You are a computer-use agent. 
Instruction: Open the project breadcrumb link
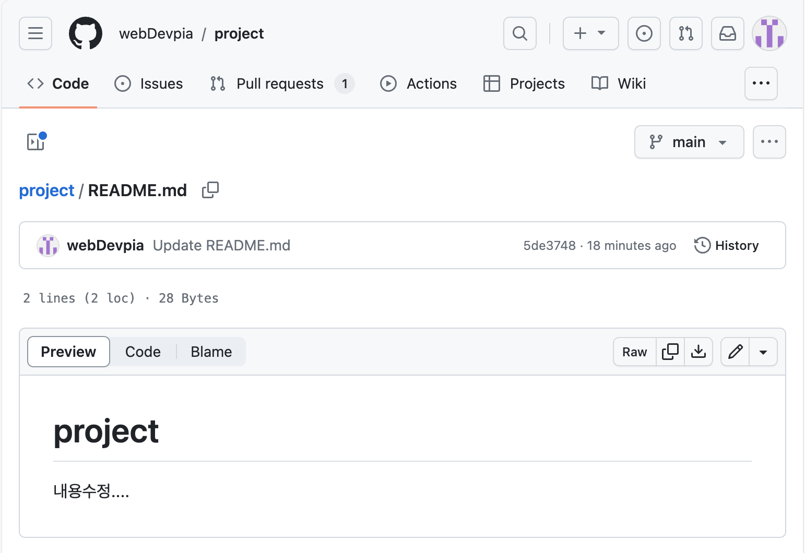click(x=46, y=190)
